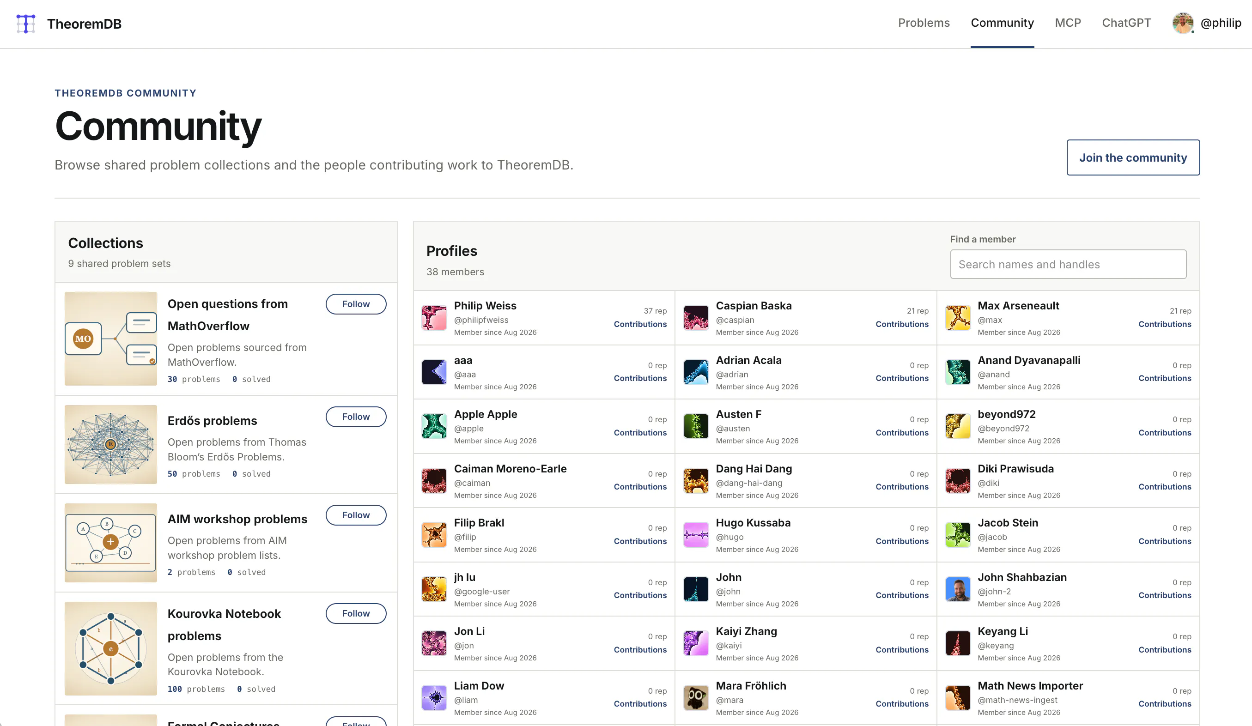Open the MathOverflow collection thumbnail
This screenshot has width=1252, height=726.
point(111,339)
